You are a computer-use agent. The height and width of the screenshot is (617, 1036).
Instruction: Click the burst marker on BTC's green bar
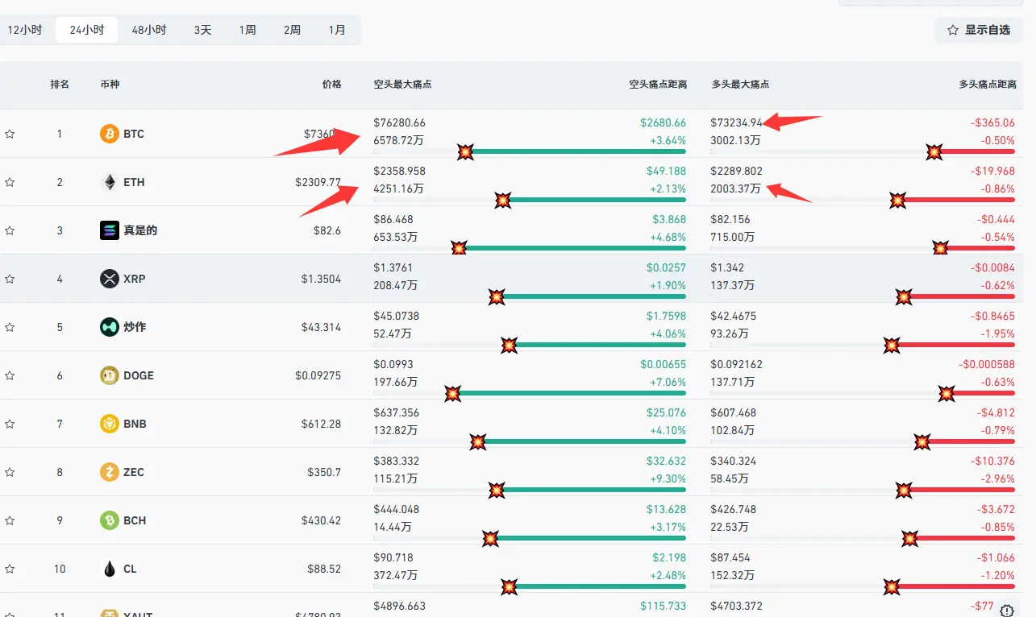[x=466, y=151]
